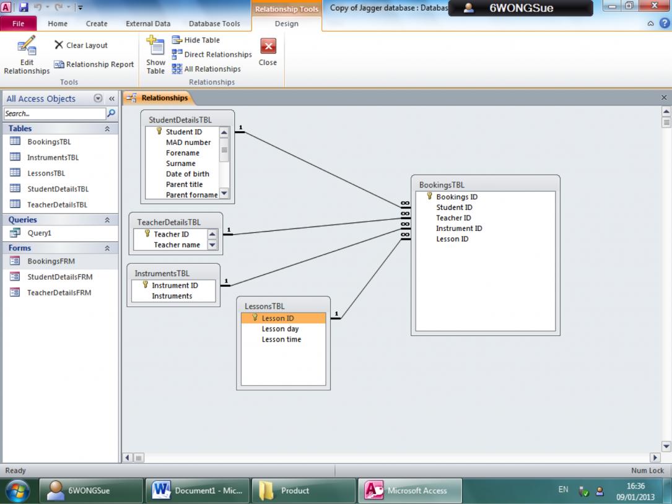Click Clear Layout in the Tools group

(x=81, y=45)
